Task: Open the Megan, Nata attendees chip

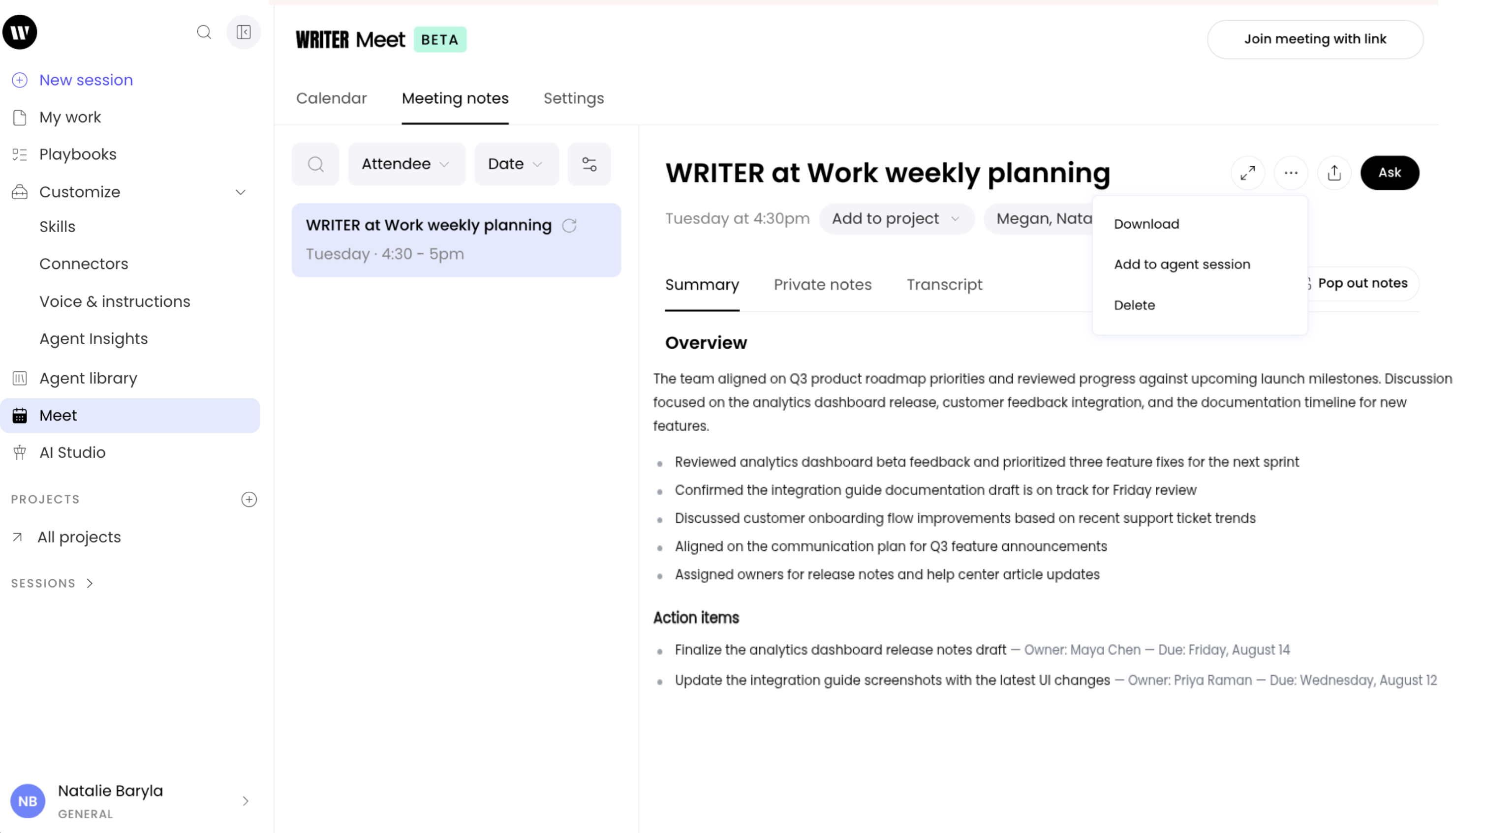Action: click(1039, 219)
